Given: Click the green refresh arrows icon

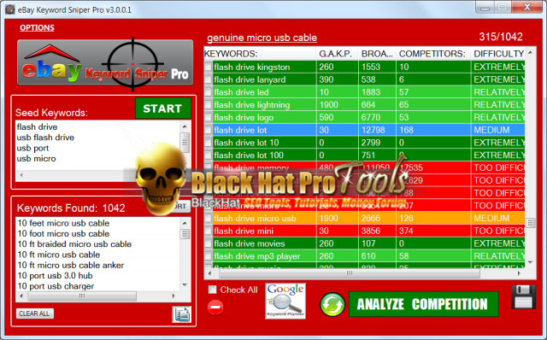Looking at the screenshot, I should pos(332,304).
